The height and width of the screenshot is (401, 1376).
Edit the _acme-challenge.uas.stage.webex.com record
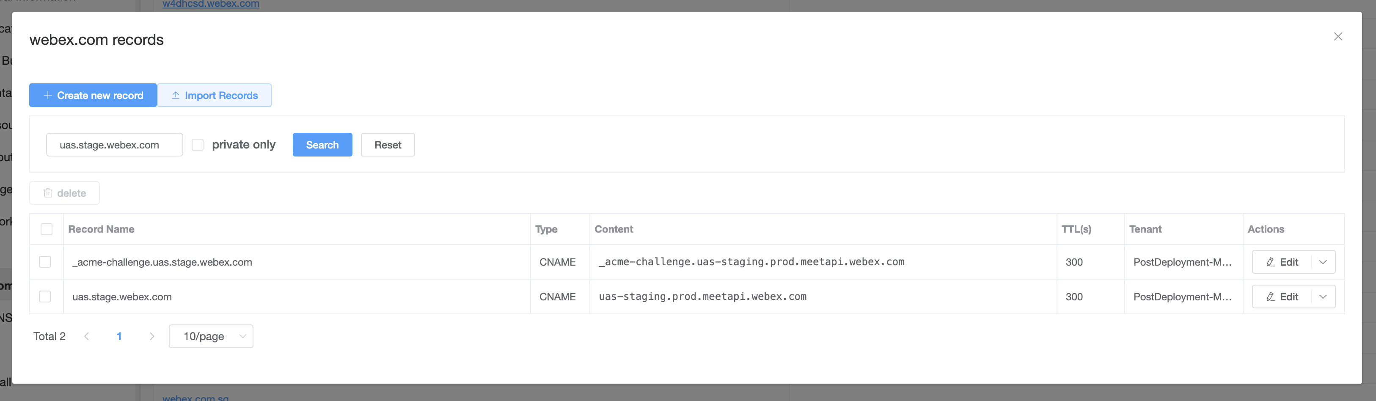click(x=1282, y=262)
